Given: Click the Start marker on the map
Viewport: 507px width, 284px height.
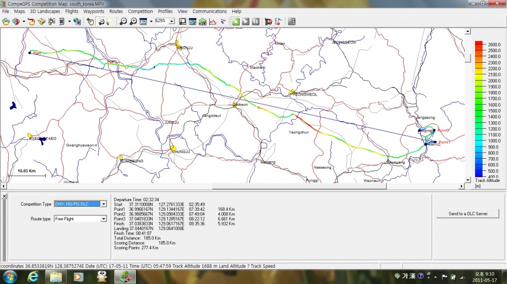Looking at the screenshot, I should 30,53.
